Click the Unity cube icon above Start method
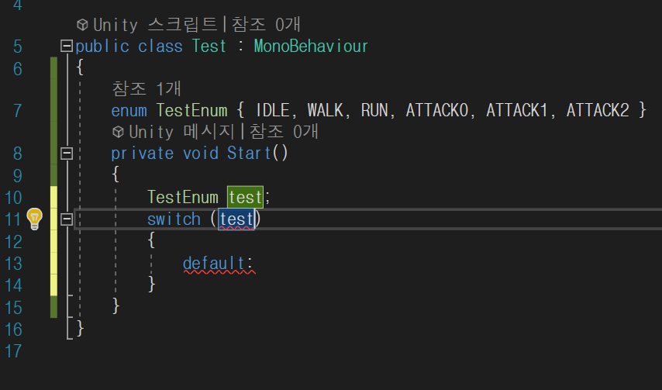This screenshot has width=662, height=390. pos(118,132)
